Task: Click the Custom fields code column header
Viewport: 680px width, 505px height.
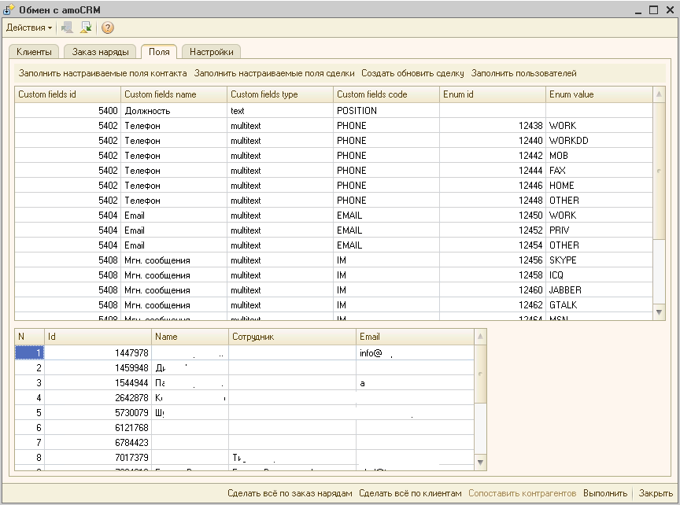Action: coord(386,94)
